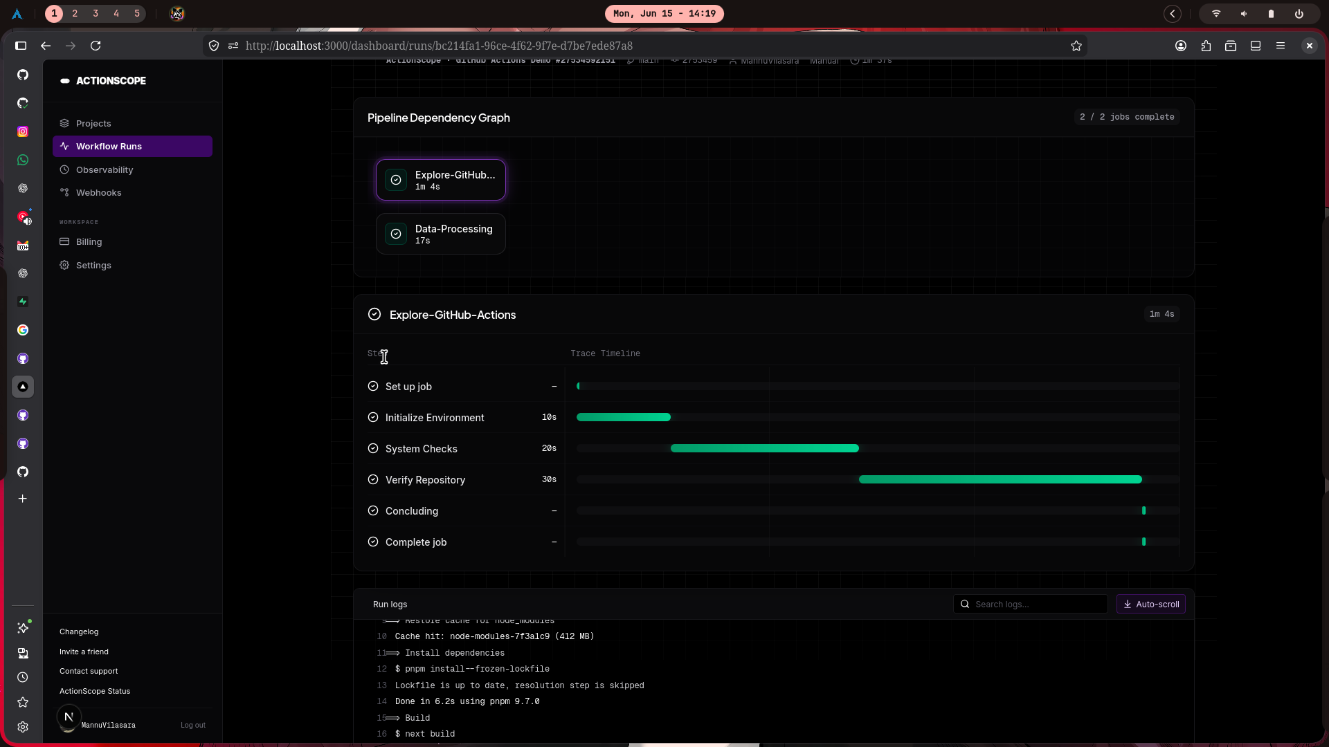The width and height of the screenshot is (1329, 747).
Task: Open the AI sparkle sidebar panel
Action: 23,627
